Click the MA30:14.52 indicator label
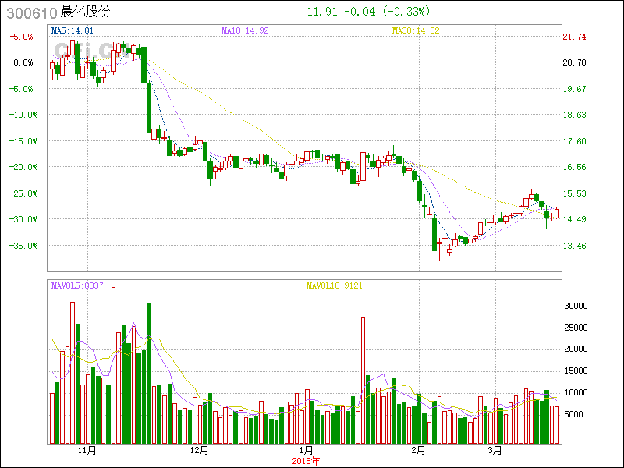 tap(416, 30)
